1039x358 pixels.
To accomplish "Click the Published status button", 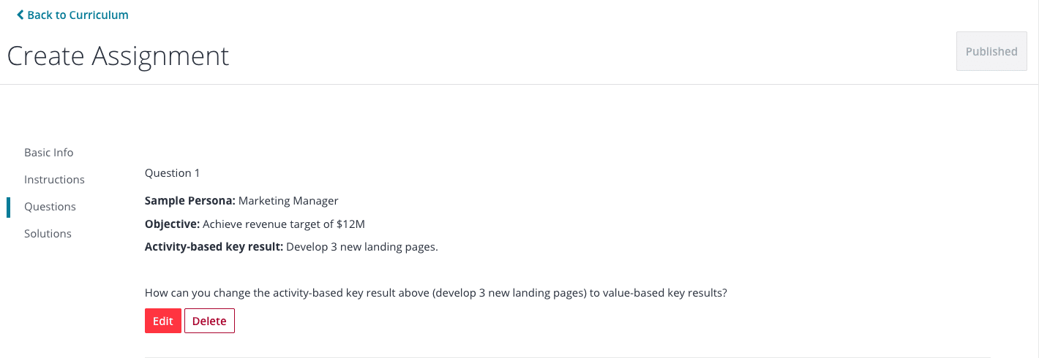I will coord(991,51).
